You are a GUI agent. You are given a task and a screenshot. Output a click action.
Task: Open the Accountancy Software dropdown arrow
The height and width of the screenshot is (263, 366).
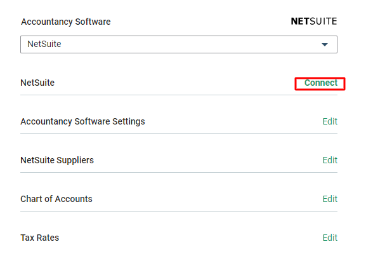click(324, 44)
